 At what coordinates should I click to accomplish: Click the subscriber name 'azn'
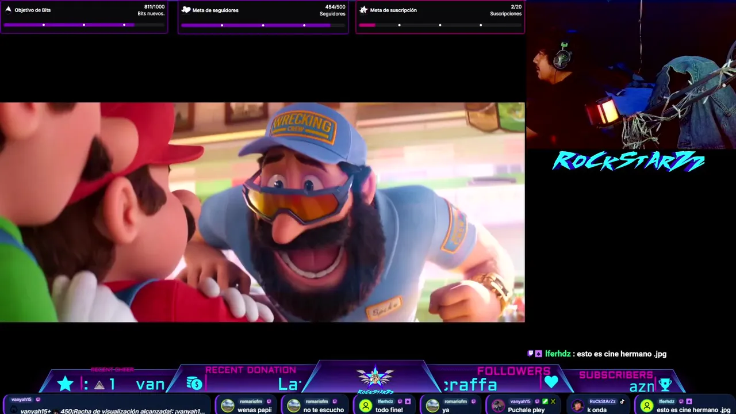[642, 387]
